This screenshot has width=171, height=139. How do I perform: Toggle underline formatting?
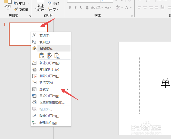pyautogui.click(x=81, y=8)
